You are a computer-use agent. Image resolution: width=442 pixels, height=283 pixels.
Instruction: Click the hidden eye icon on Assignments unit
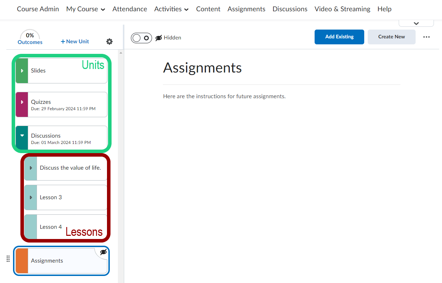click(x=103, y=252)
